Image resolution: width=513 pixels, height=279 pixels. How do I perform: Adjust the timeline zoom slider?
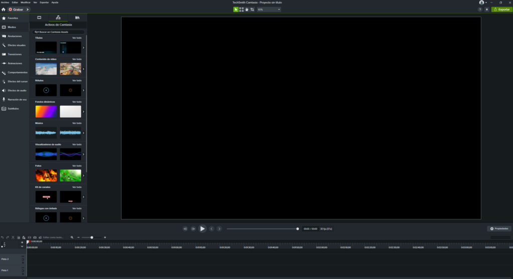(x=92, y=237)
